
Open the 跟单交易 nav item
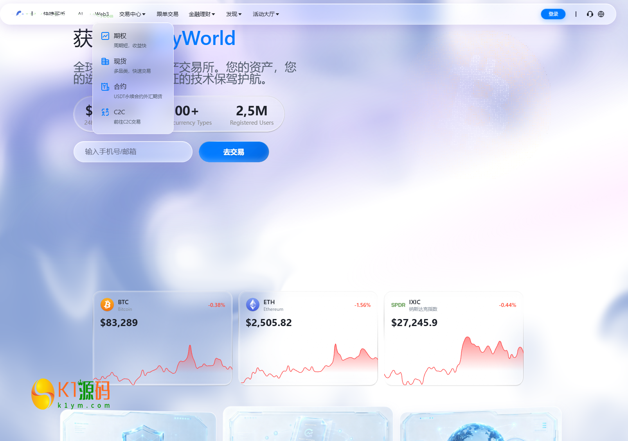(167, 14)
